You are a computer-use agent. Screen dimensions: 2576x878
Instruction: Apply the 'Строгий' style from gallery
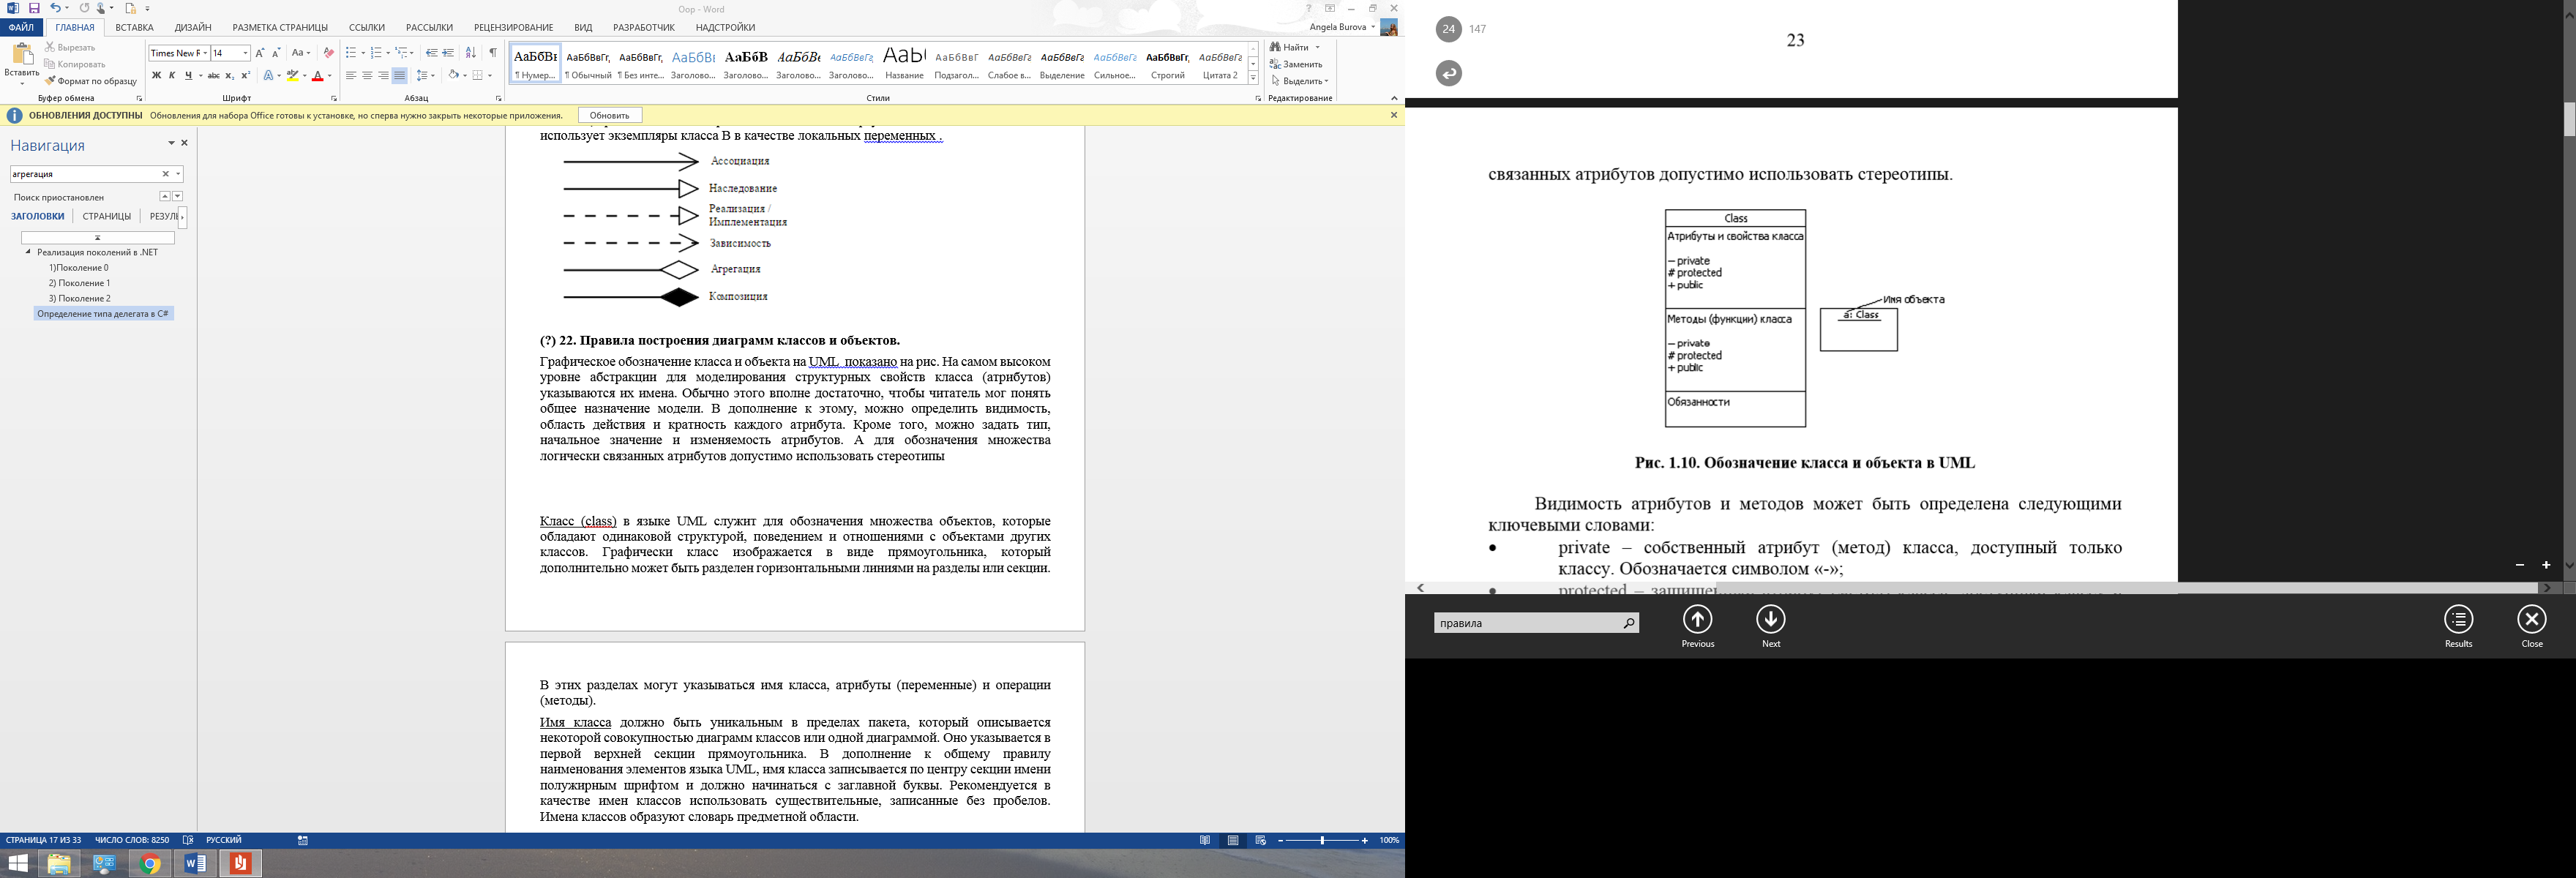pos(1167,62)
